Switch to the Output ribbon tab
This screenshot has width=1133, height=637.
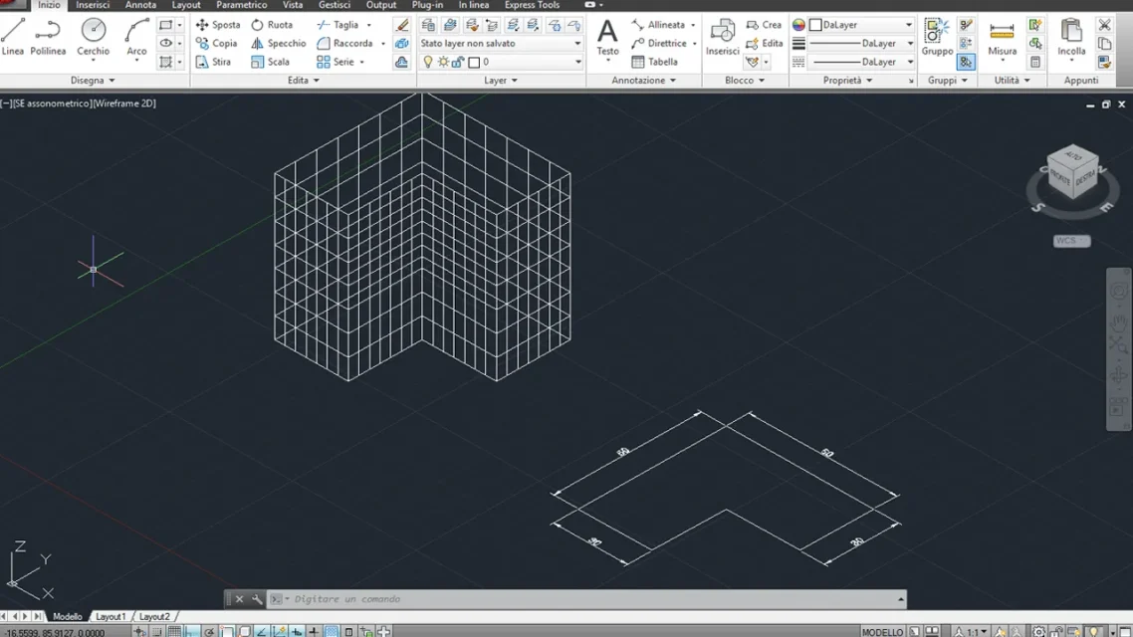[x=380, y=5]
